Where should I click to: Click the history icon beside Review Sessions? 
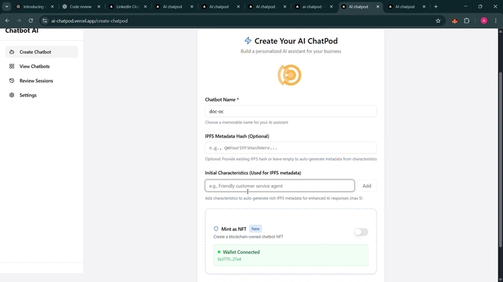click(x=12, y=81)
